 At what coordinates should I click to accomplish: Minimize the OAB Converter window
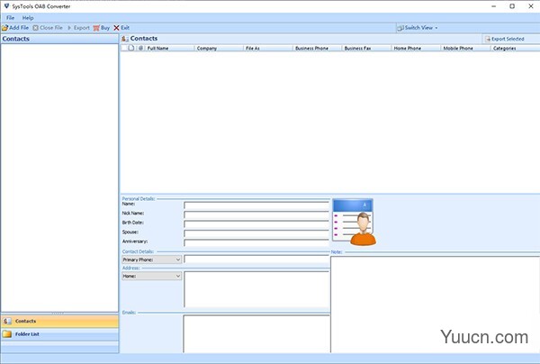(493, 6)
